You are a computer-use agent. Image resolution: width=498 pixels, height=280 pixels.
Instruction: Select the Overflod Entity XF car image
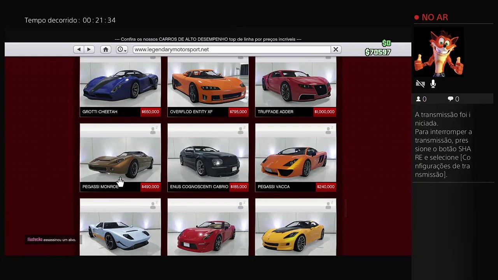click(208, 82)
